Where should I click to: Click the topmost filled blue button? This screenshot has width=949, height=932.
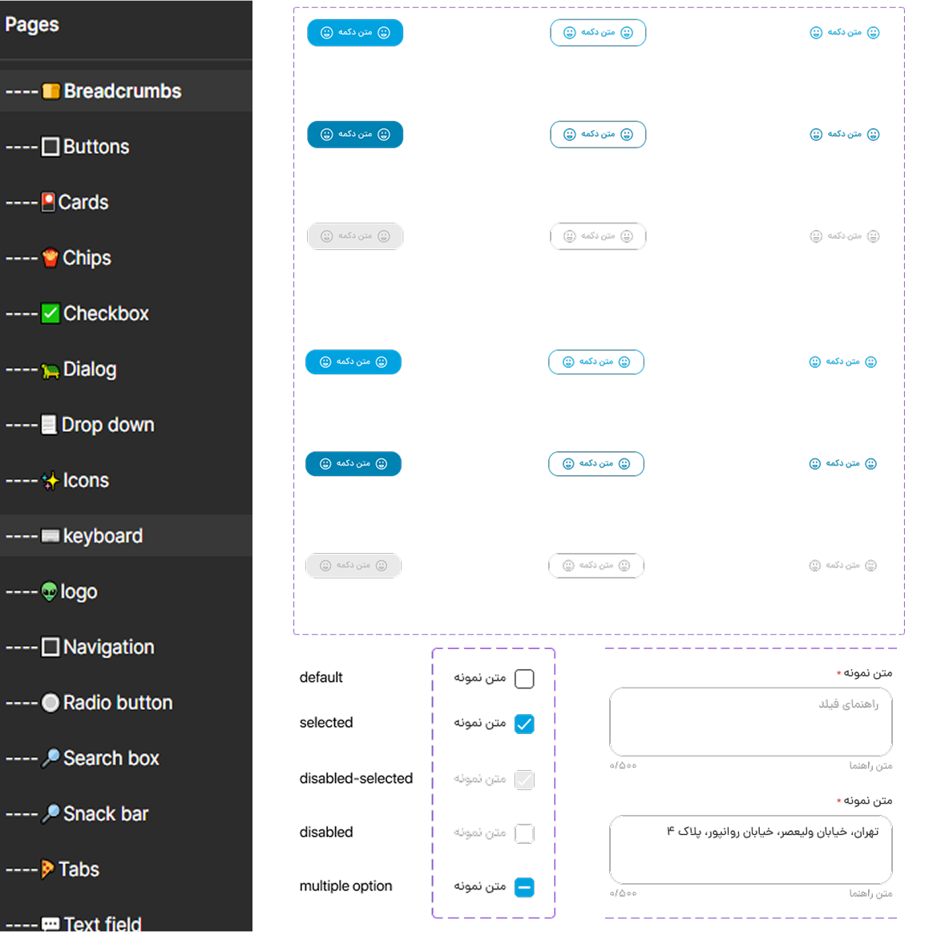[355, 33]
